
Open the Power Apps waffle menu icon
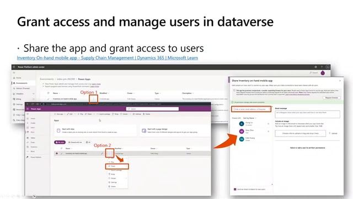(28, 109)
